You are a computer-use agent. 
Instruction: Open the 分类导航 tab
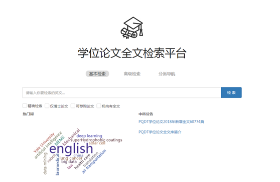pyautogui.click(x=167, y=74)
